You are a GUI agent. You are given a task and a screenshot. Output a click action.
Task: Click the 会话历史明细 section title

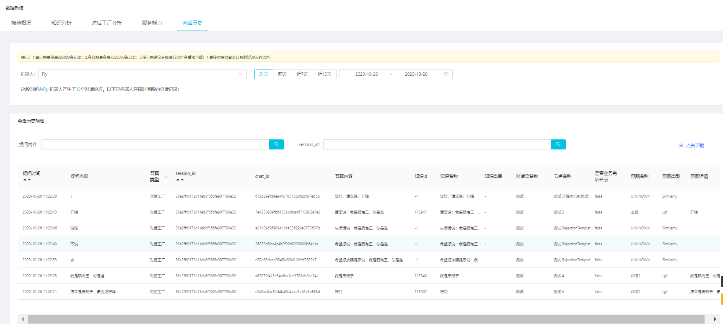(x=31, y=121)
